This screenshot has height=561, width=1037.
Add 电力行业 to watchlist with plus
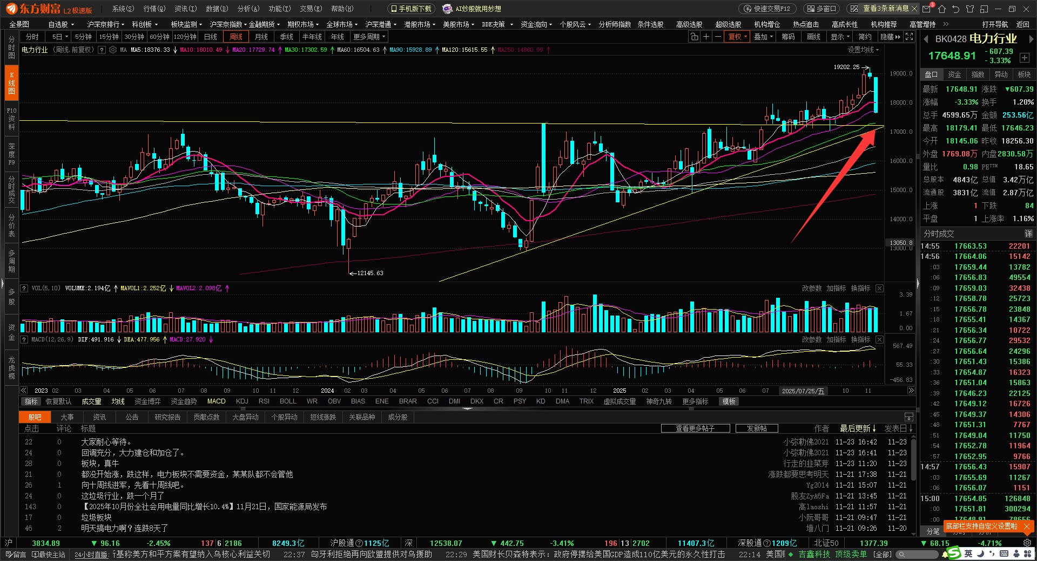(x=1025, y=57)
